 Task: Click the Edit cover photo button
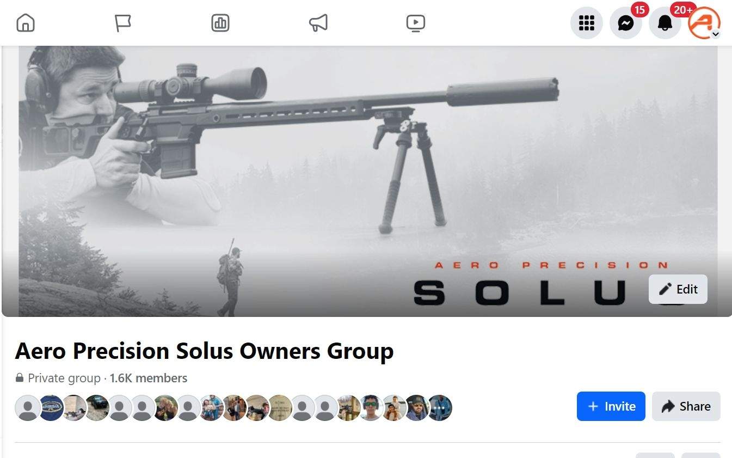[678, 289]
